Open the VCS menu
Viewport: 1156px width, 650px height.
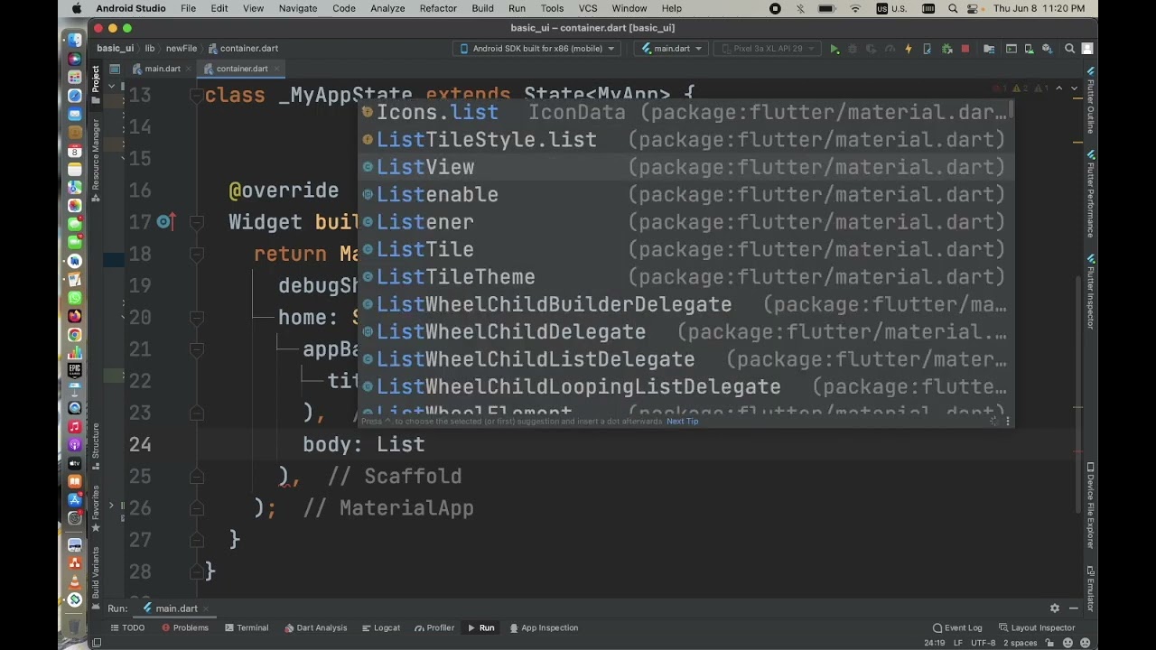click(x=588, y=8)
